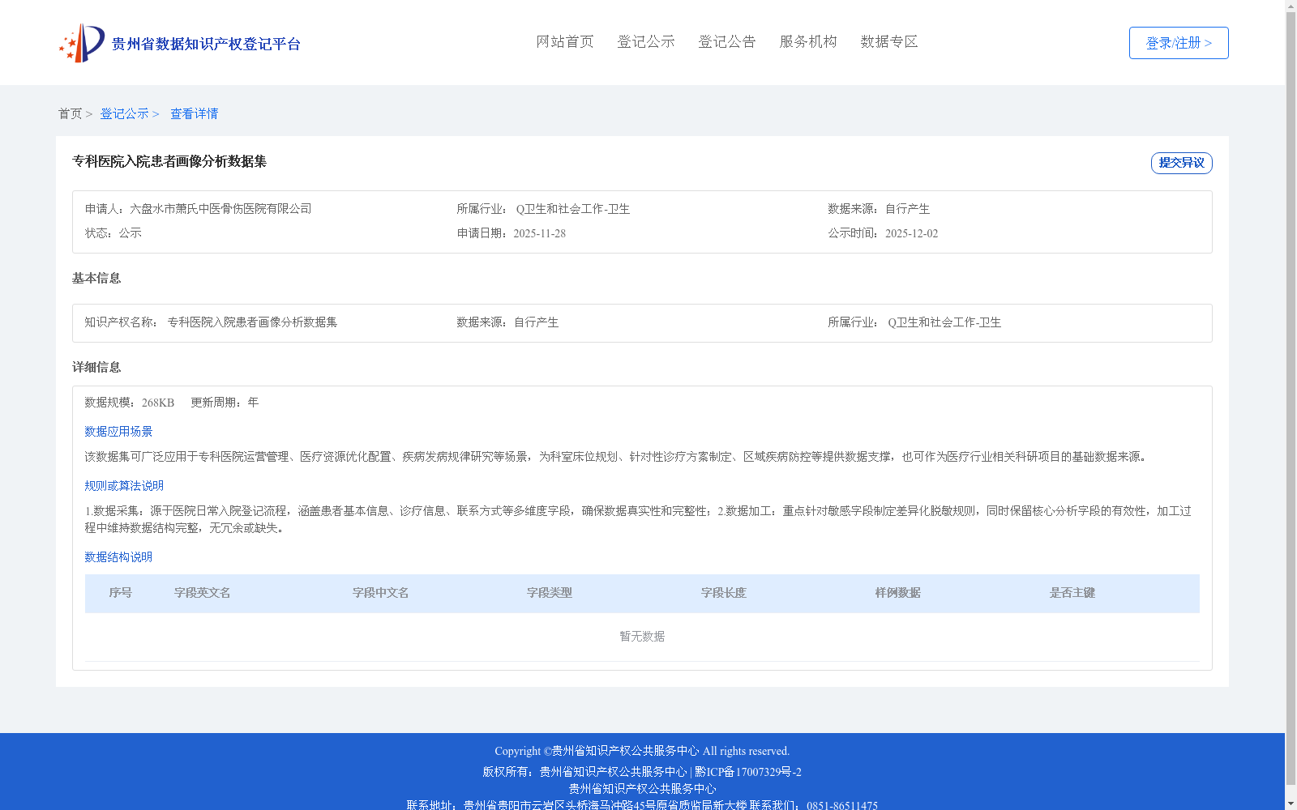Click the 字段中文名 column header

[x=381, y=593]
